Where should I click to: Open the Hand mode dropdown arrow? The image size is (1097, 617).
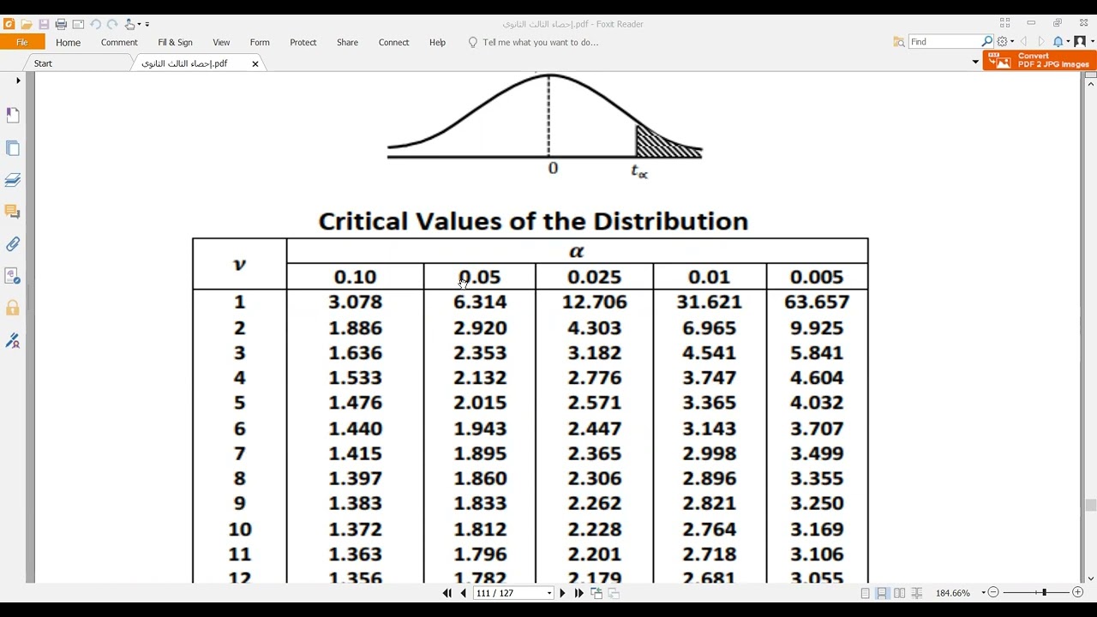141,25
